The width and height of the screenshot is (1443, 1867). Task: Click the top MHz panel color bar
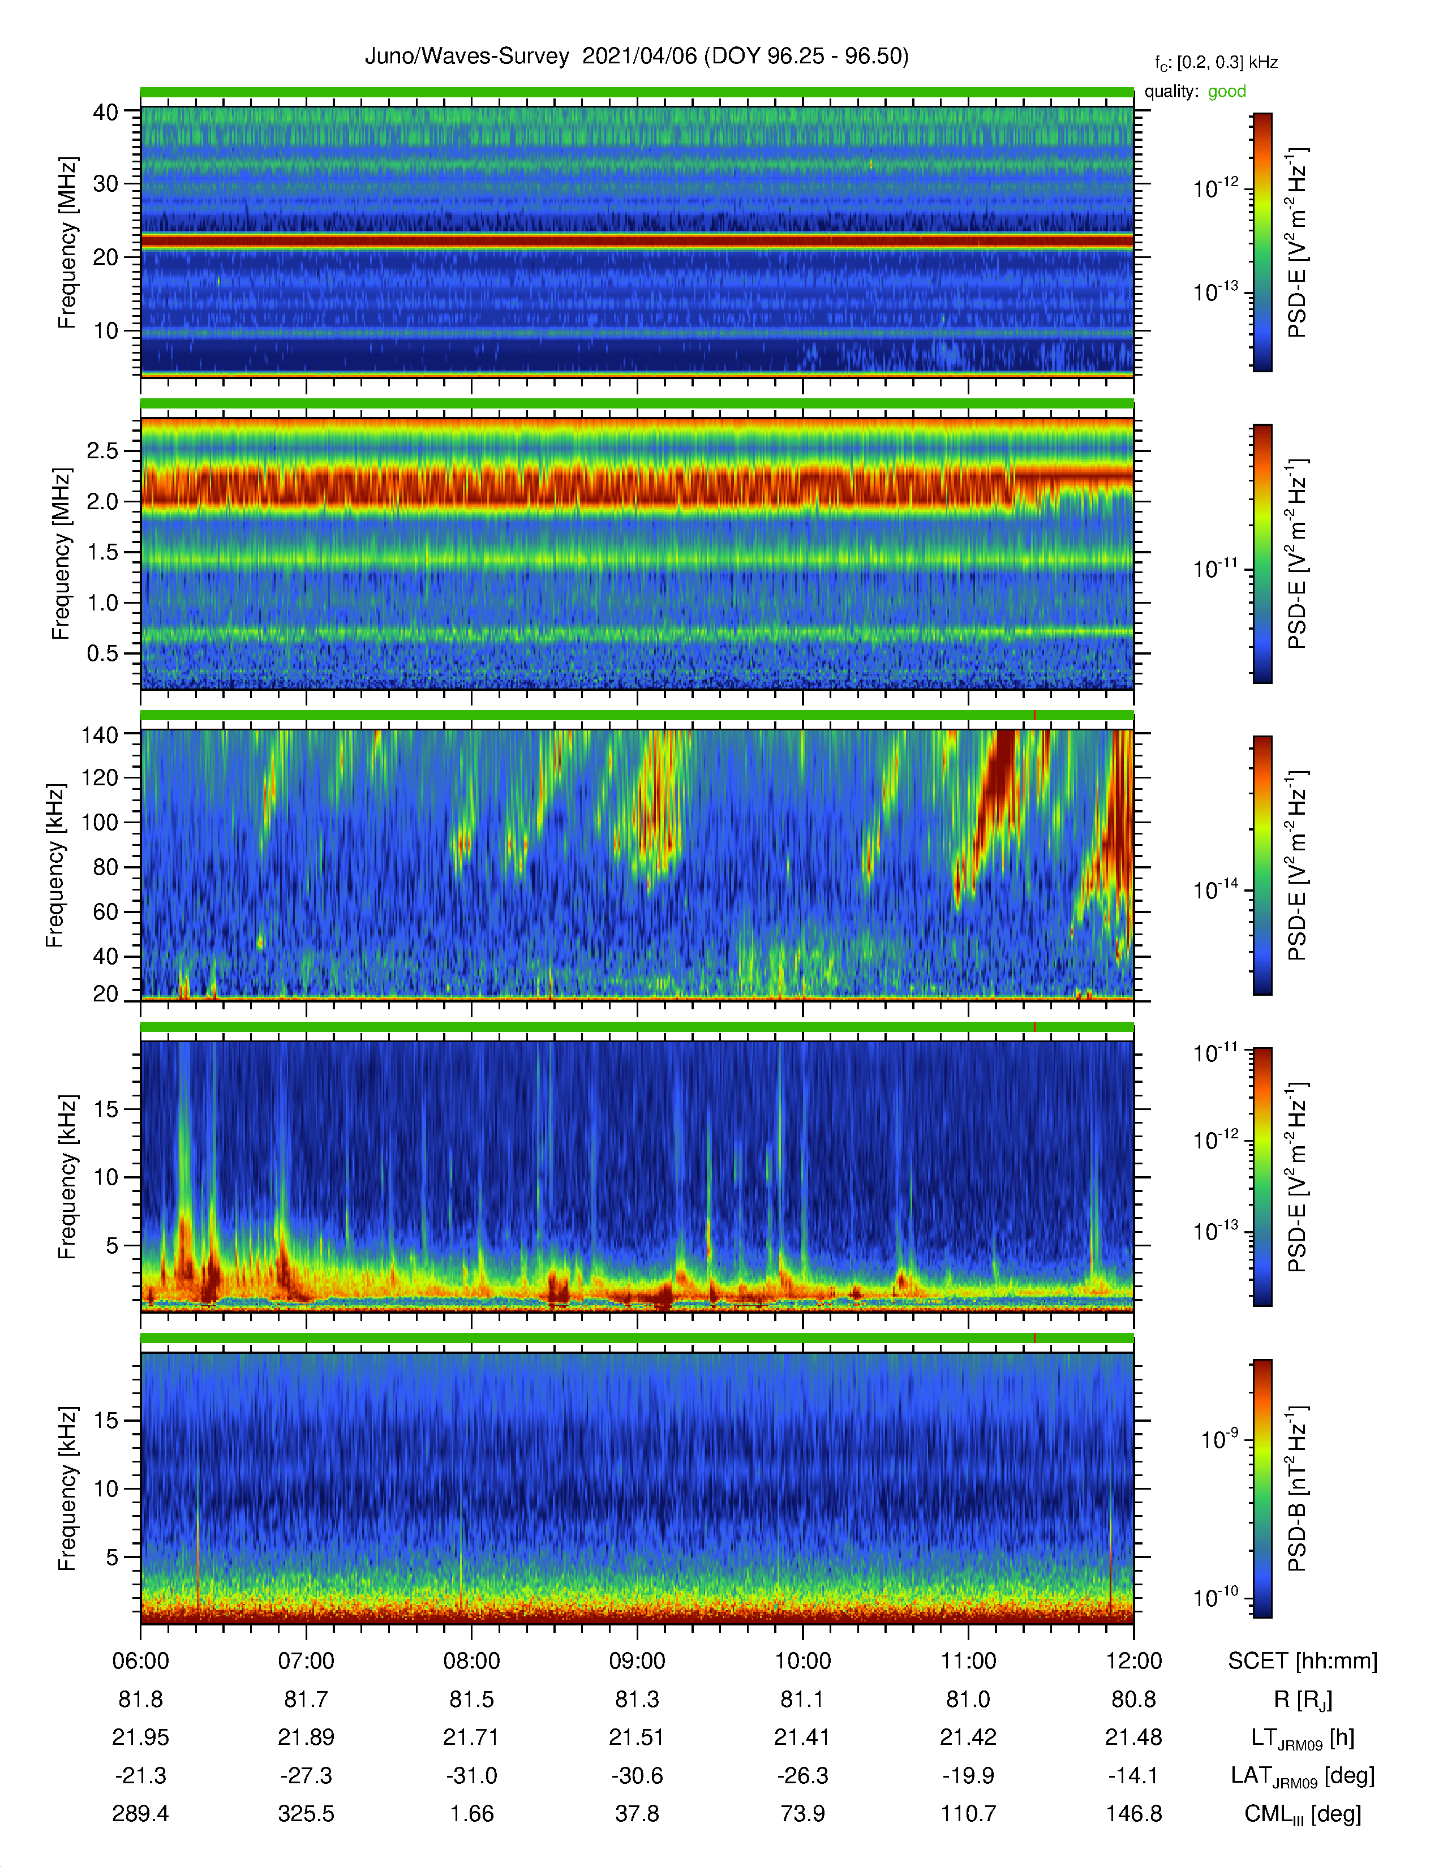(x=1262, y=242)
